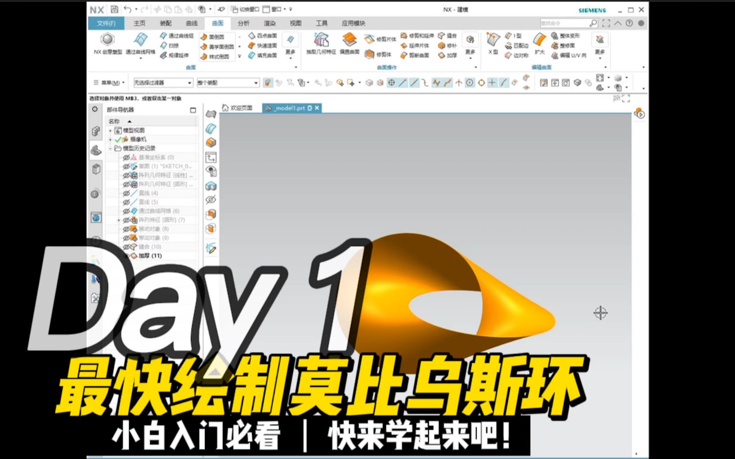Screen dimensions: 735x459
Task: Click inside the command search field
Action: point(566,23)
